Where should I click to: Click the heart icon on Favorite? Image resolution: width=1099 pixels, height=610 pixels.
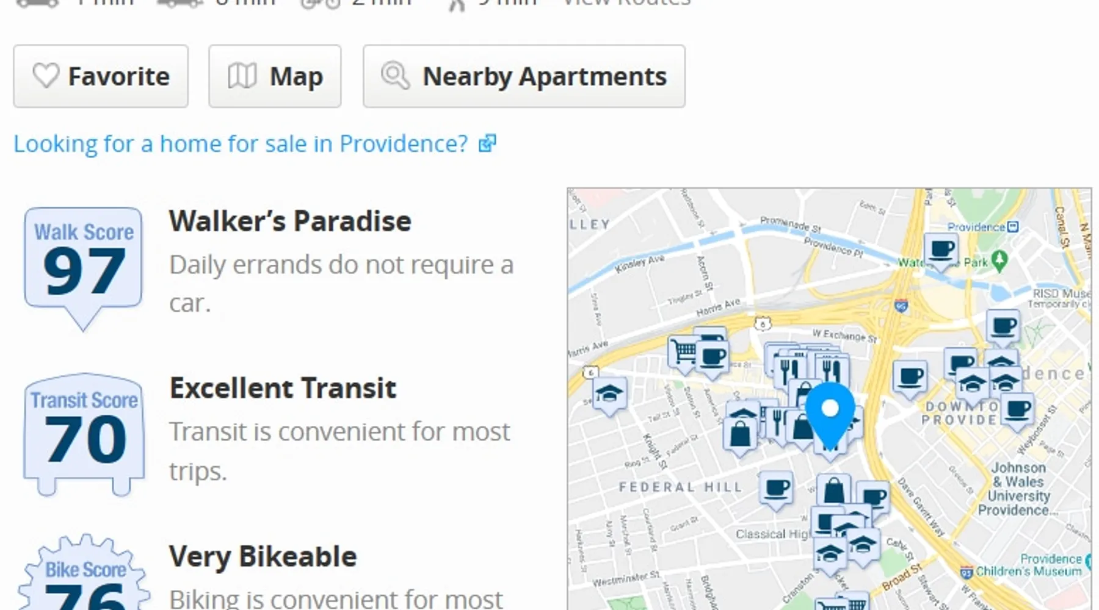click(46, 76)
